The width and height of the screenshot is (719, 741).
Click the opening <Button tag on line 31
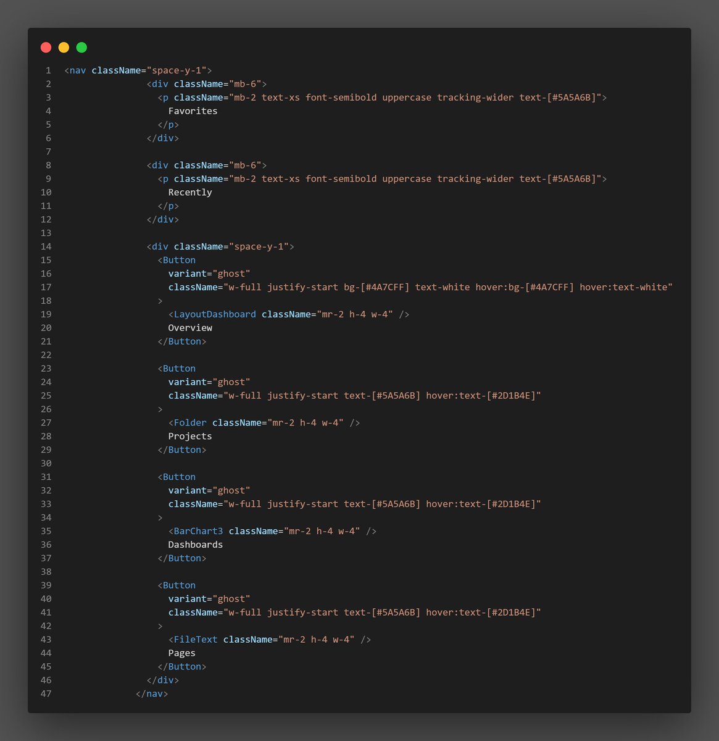click(177, 477)
